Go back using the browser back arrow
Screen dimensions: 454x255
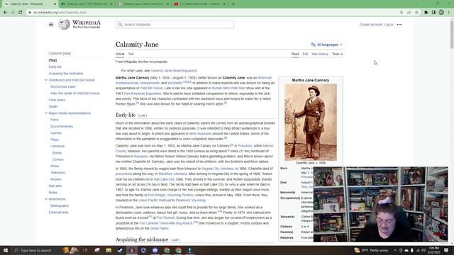tap(5, 13)
